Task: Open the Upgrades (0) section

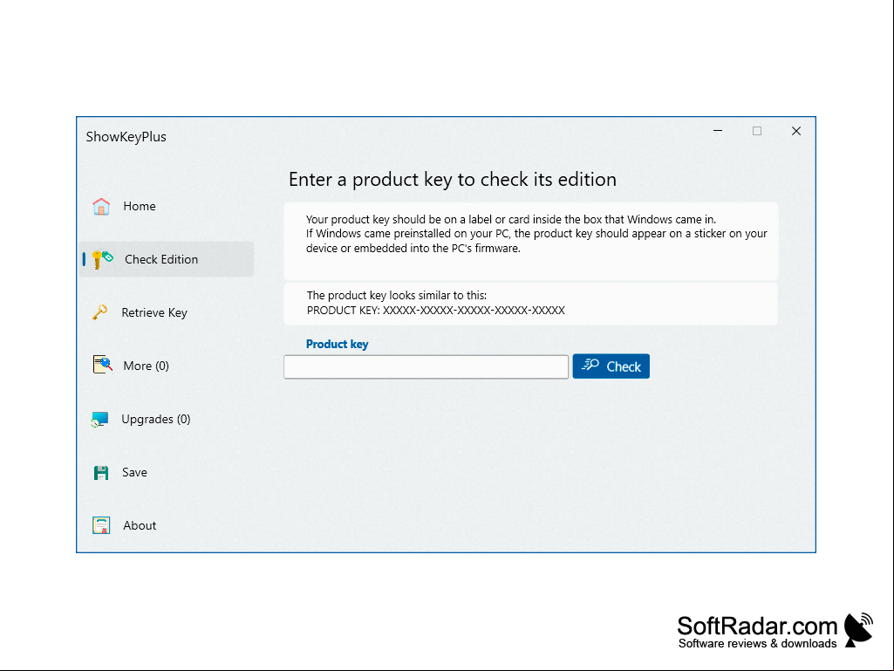Action: click(x=155, y=420)
